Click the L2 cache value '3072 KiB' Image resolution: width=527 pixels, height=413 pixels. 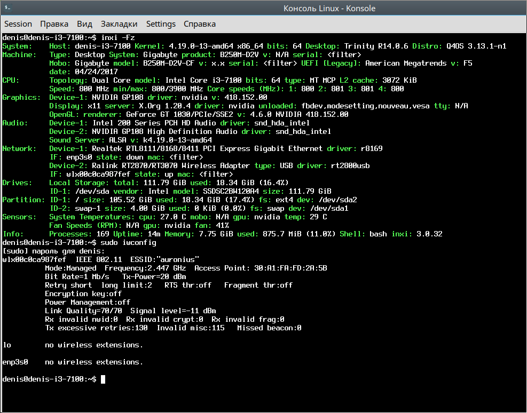click(x=399, y=80)
